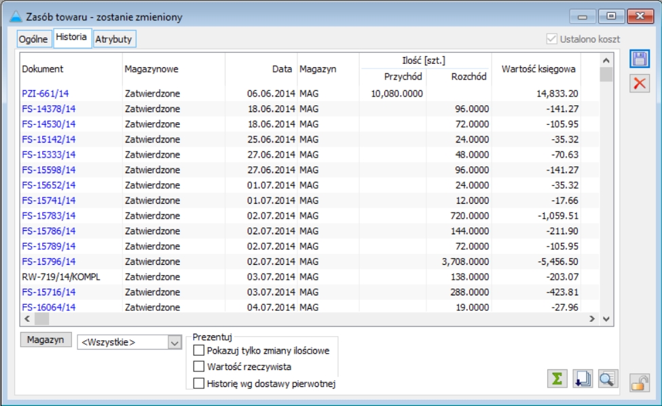Switch to the Ogólne tab

point(33,39)
